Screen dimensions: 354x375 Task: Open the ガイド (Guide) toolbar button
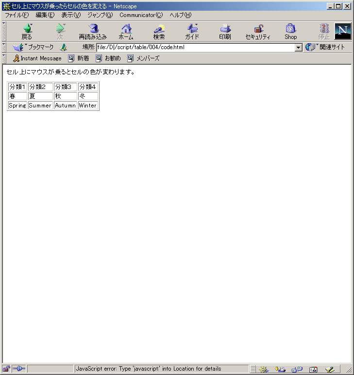[x=192, y=31]
